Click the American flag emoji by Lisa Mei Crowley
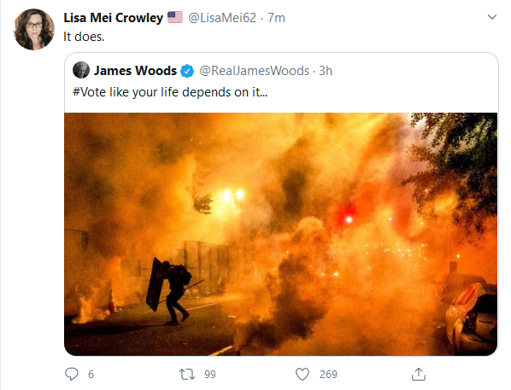The height and width of the screenshot is (390, 511). click(x=175, y=17)
